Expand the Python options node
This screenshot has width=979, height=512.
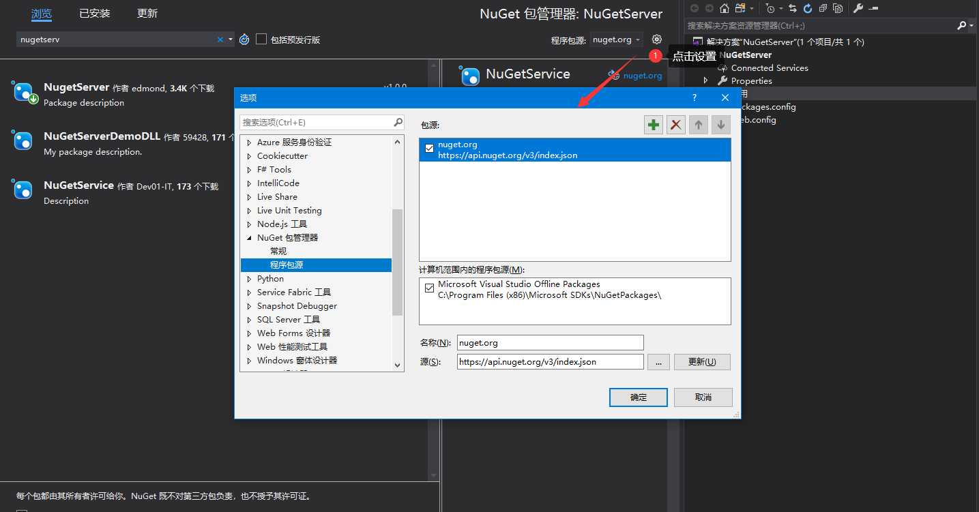[x=249, y=279]
